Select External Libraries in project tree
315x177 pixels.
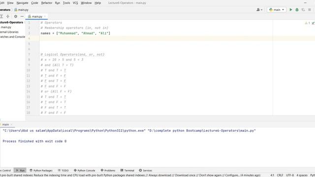9,32
